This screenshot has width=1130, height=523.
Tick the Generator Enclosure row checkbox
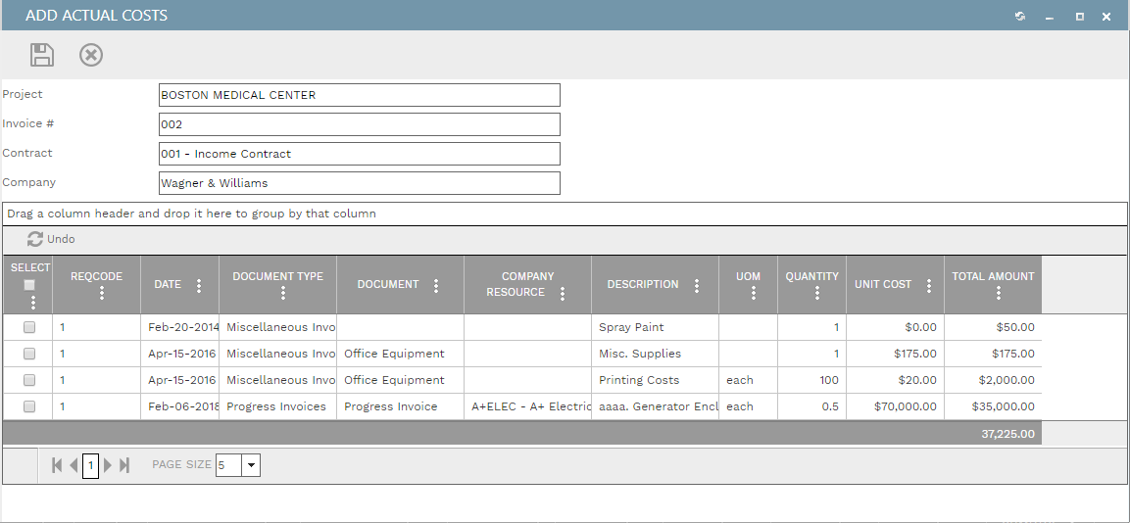[29, 406]
